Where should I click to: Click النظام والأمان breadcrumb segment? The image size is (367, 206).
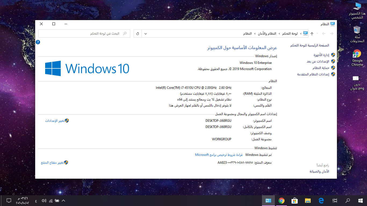tap(267, 34)
